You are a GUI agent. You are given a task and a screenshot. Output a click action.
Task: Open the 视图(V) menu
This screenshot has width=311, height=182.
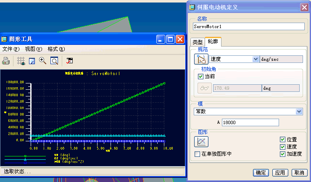[x=34, y=49]
